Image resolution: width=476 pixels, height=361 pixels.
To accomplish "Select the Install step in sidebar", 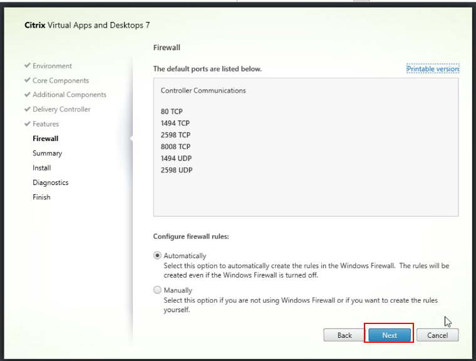I will 42,168.
